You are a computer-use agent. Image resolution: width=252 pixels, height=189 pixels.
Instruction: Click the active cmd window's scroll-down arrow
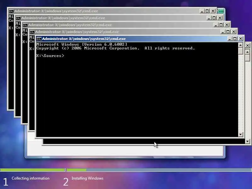click(240, 135)
